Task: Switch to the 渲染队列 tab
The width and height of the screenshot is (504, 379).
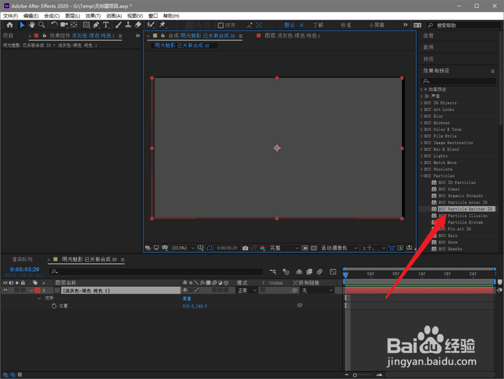Action: tap(22, 259)
